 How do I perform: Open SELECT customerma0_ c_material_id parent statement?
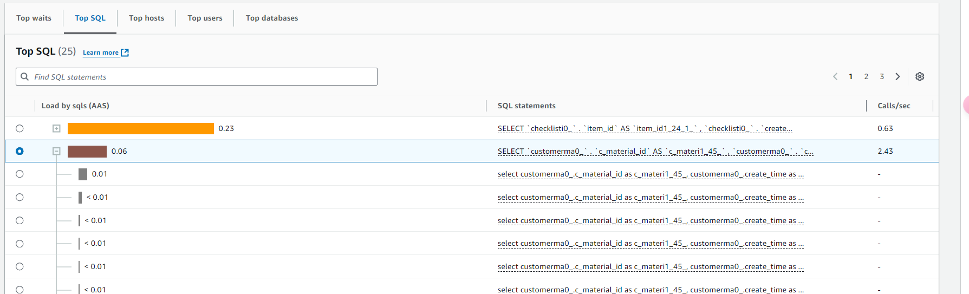(655, 151)
